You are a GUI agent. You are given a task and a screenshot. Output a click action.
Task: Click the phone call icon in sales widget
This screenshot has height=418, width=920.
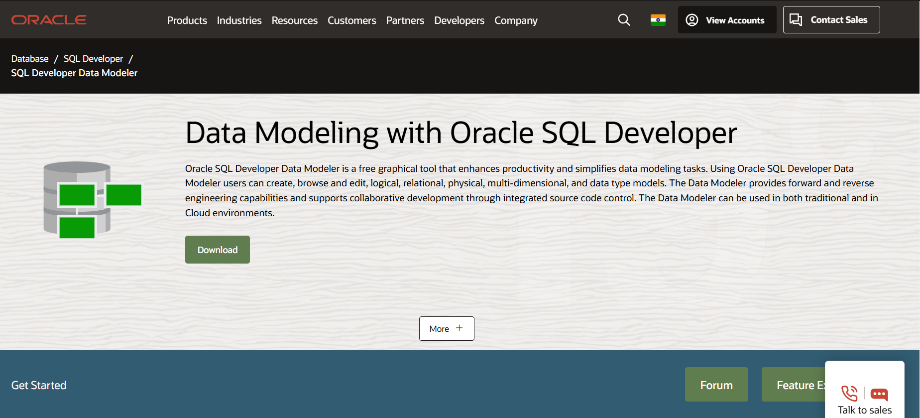[x=849, y=394]
